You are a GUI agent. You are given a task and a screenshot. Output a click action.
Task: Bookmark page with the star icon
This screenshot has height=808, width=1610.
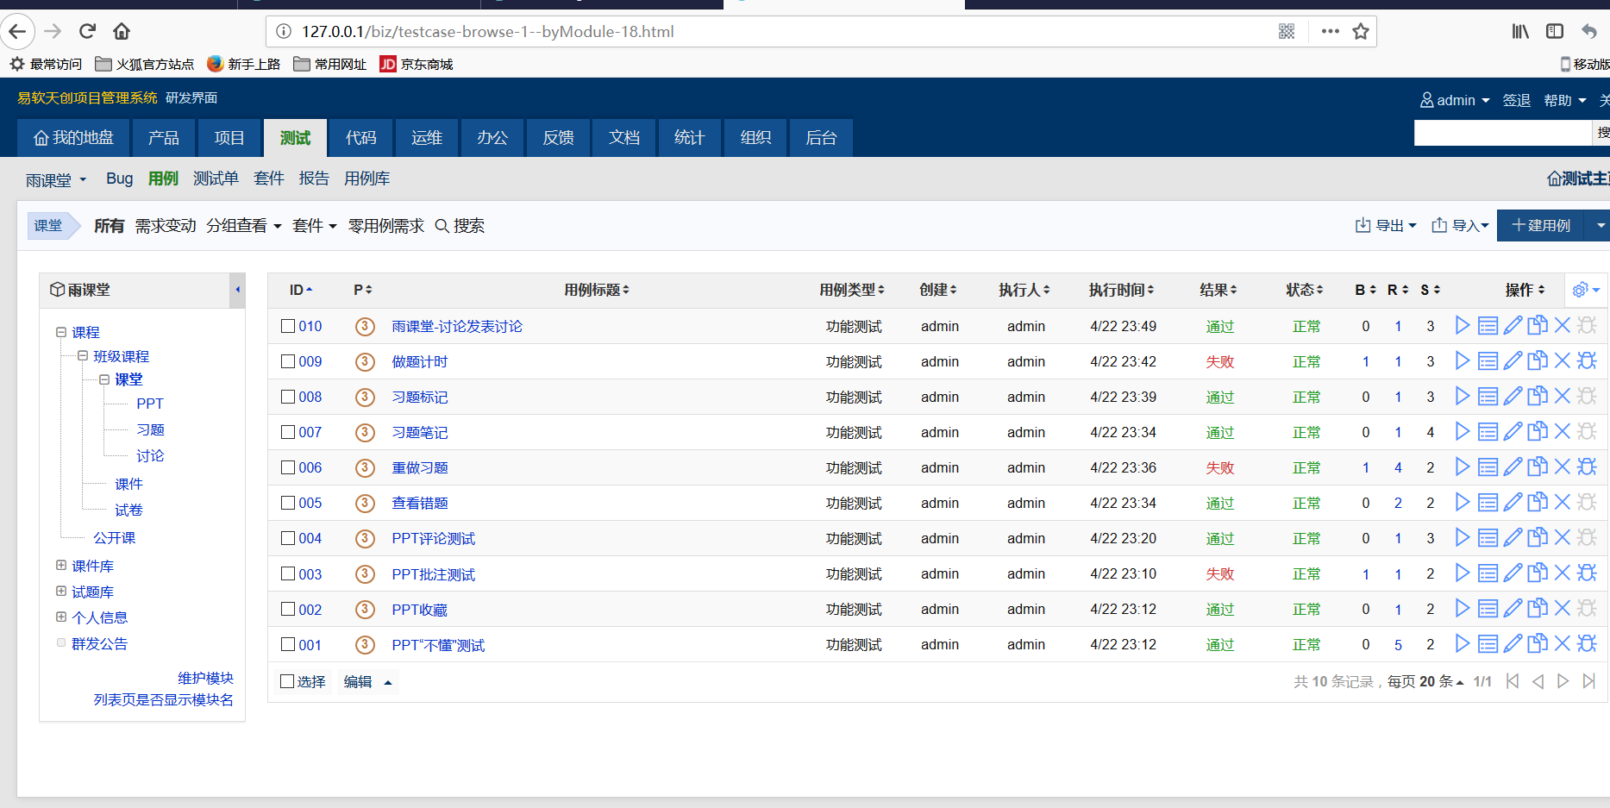[1361, 32]
